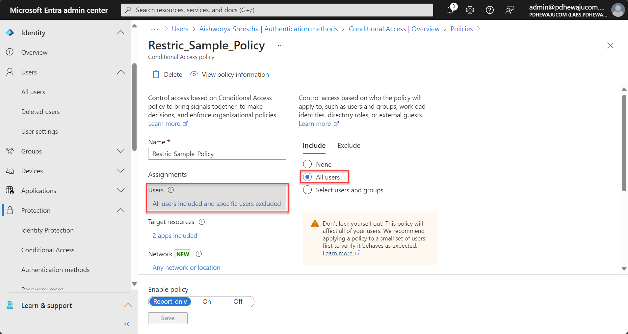The image size is (628, 334).
Task: Open the account avatar picture
Action: click(618, 10)
